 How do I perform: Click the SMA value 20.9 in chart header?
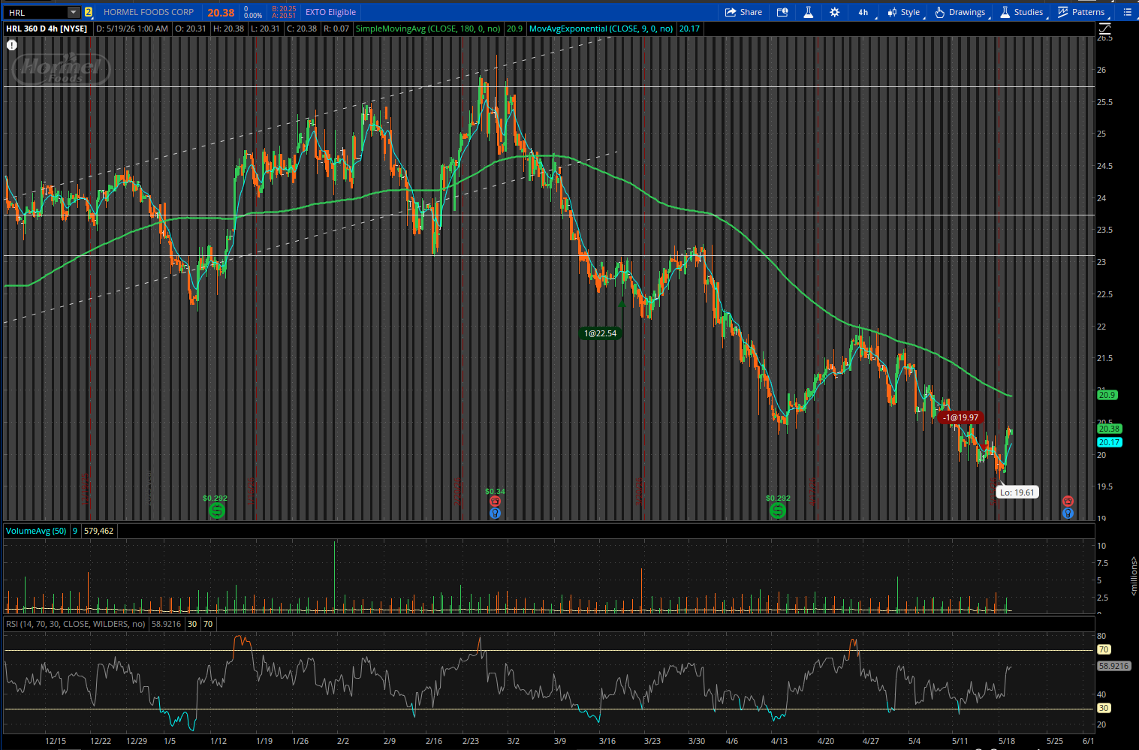(x=514, y=29)
